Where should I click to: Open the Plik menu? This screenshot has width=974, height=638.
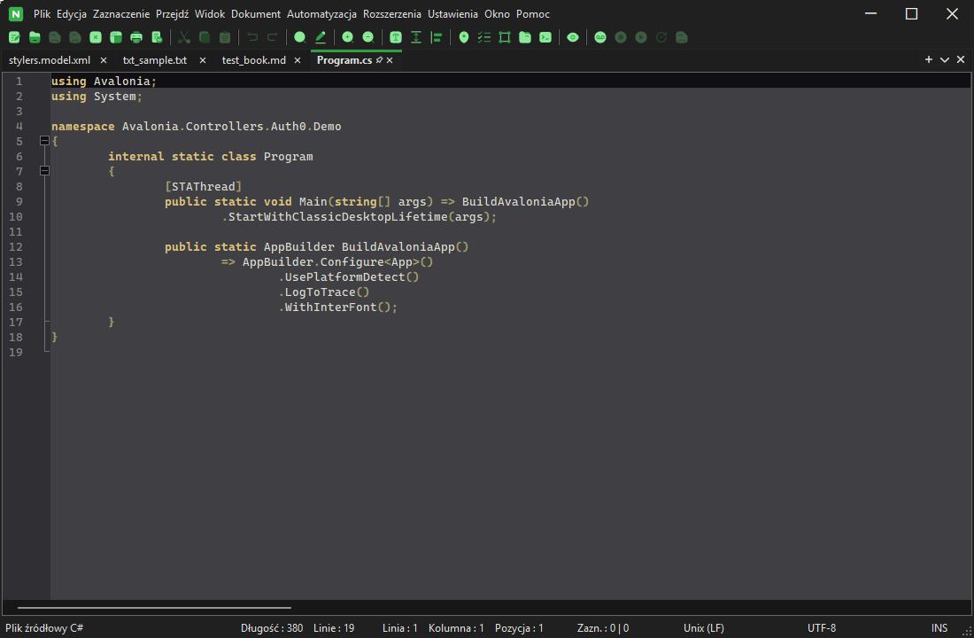(x=42, y=13)
